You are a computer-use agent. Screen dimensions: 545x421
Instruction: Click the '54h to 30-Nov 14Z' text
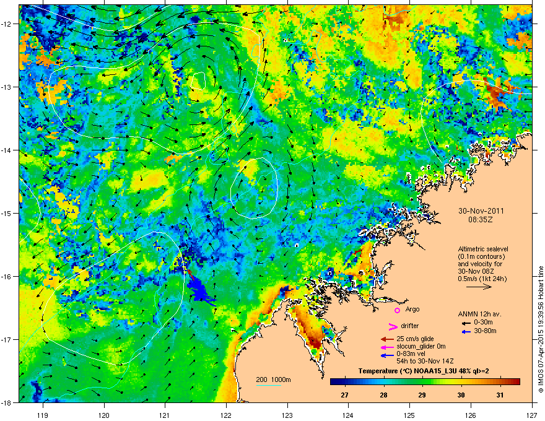pos(425,362)
